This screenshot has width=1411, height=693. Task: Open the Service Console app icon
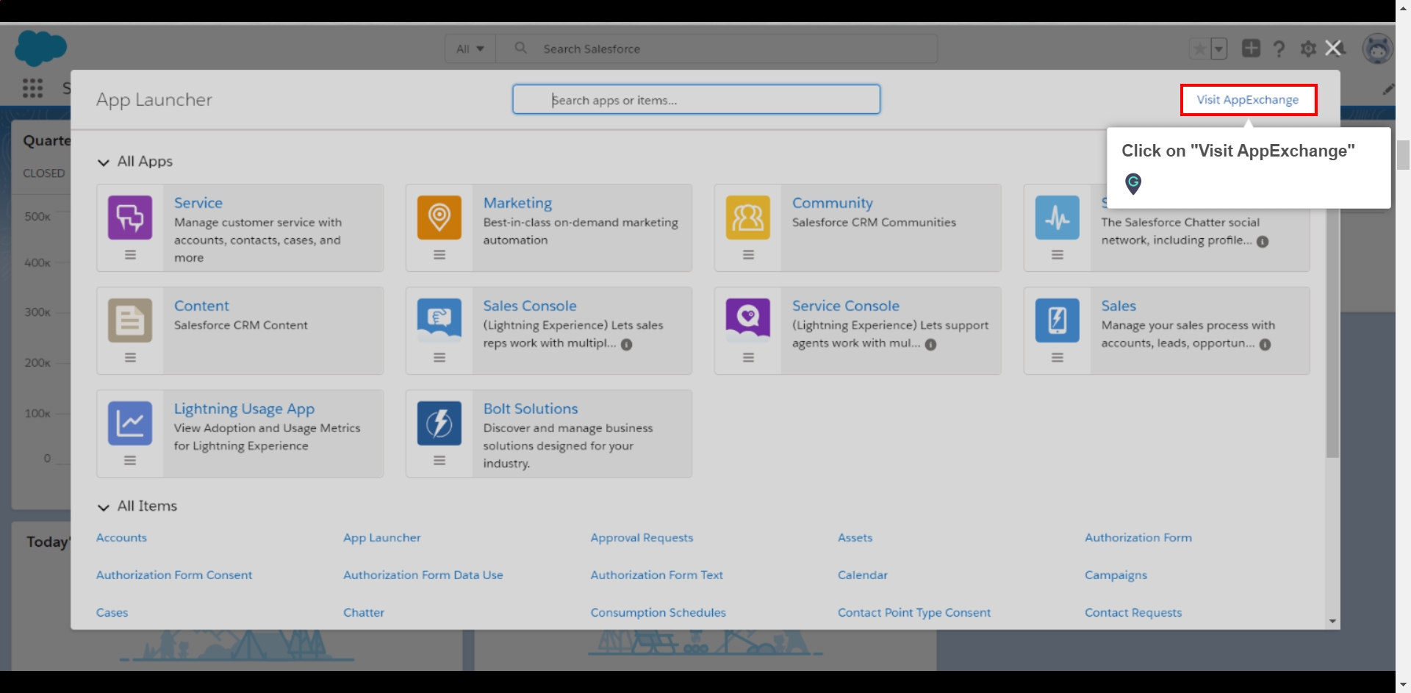748,320
